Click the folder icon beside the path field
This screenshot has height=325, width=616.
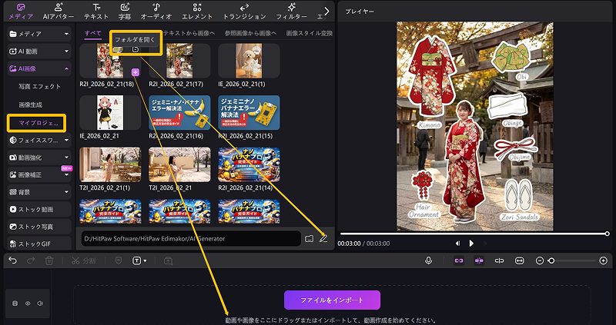309,238
